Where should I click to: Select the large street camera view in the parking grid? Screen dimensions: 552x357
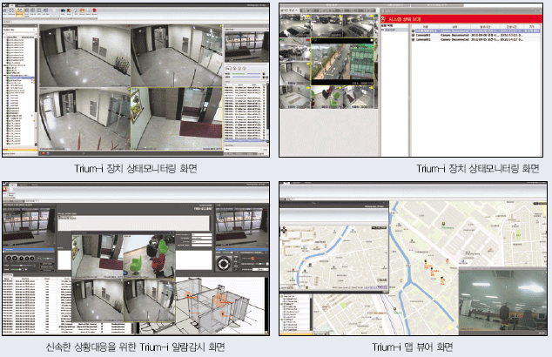pos(340,63)
